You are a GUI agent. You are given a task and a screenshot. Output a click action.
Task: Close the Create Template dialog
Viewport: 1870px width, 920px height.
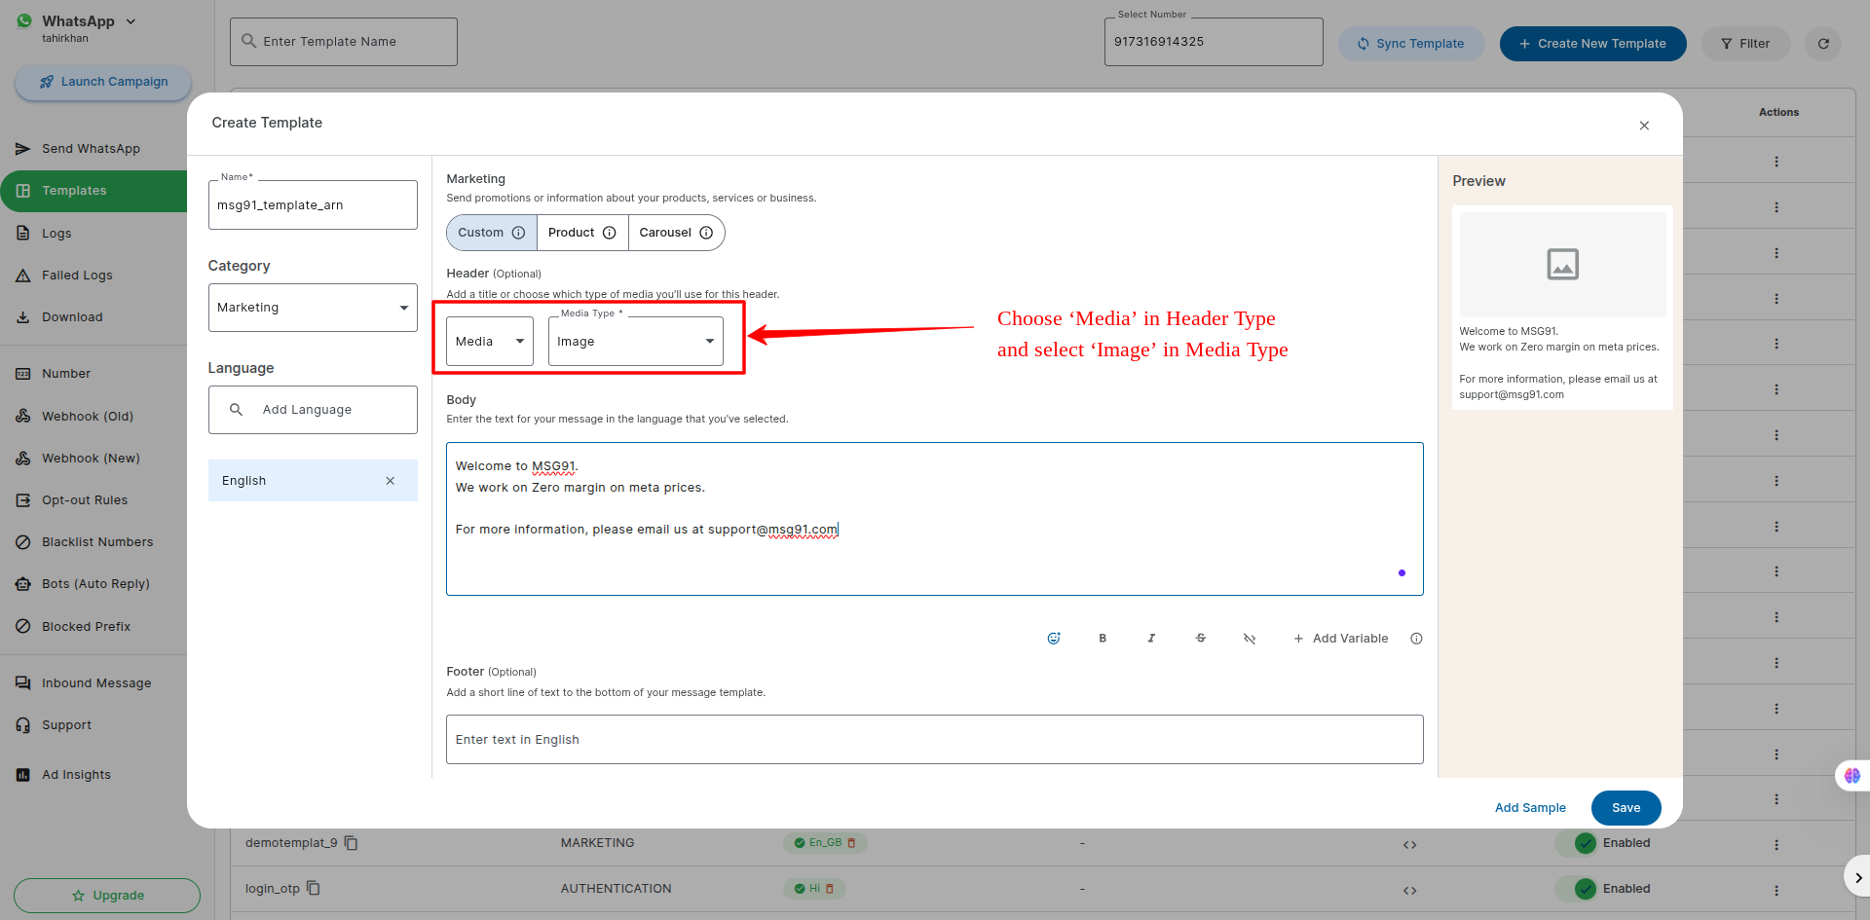pyautogui.click(x=1644, y=126)
